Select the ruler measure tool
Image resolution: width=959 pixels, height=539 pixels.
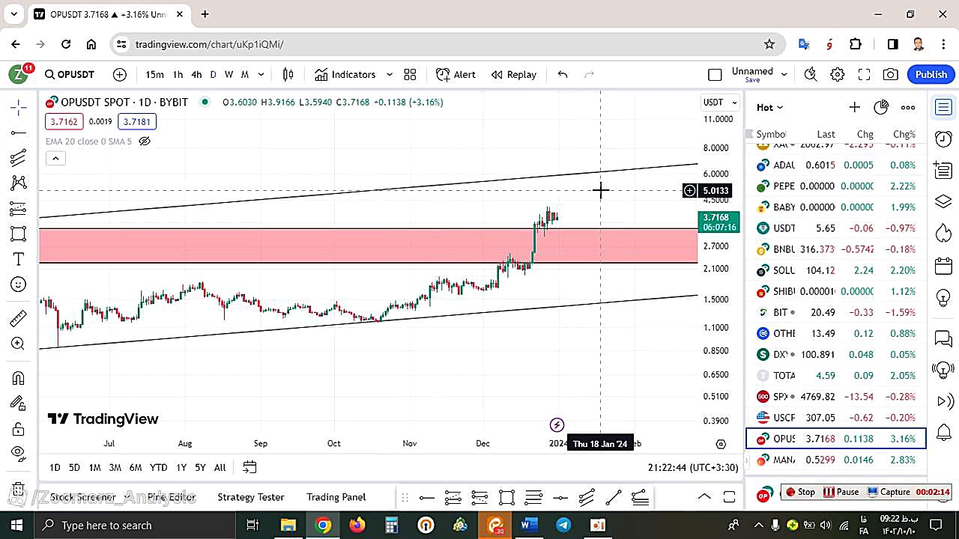(19, 318)
